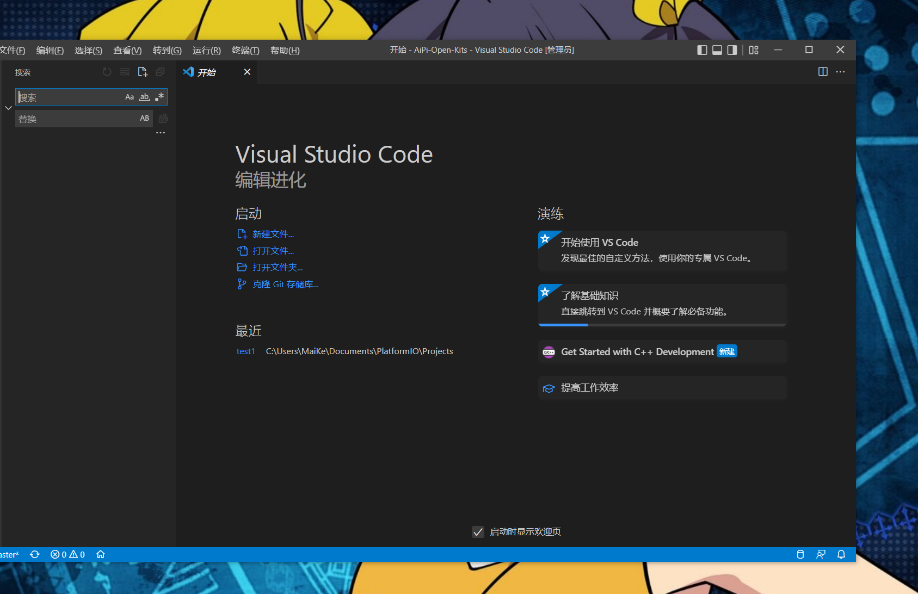Click the recent path C:\Users\MaiKe\Documents\PlatformIO\Projects

tap(359, 351)
